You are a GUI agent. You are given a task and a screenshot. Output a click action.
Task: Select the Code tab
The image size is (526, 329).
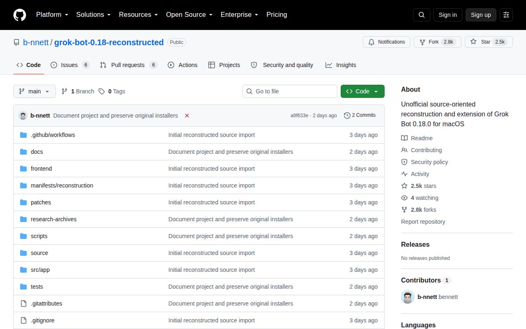click(28, 65)
